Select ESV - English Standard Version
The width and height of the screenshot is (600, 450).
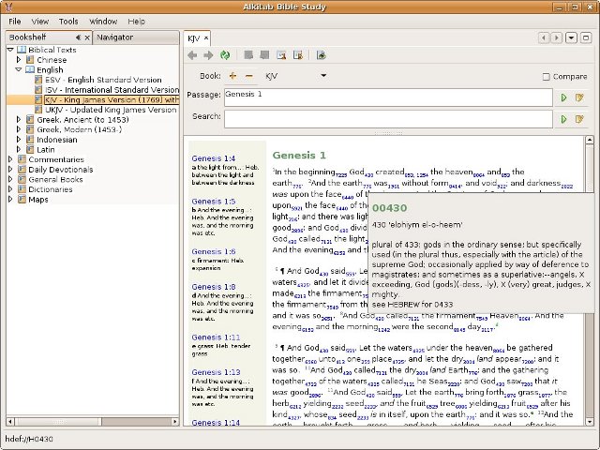pyautogui.click(x=103, y=80)
